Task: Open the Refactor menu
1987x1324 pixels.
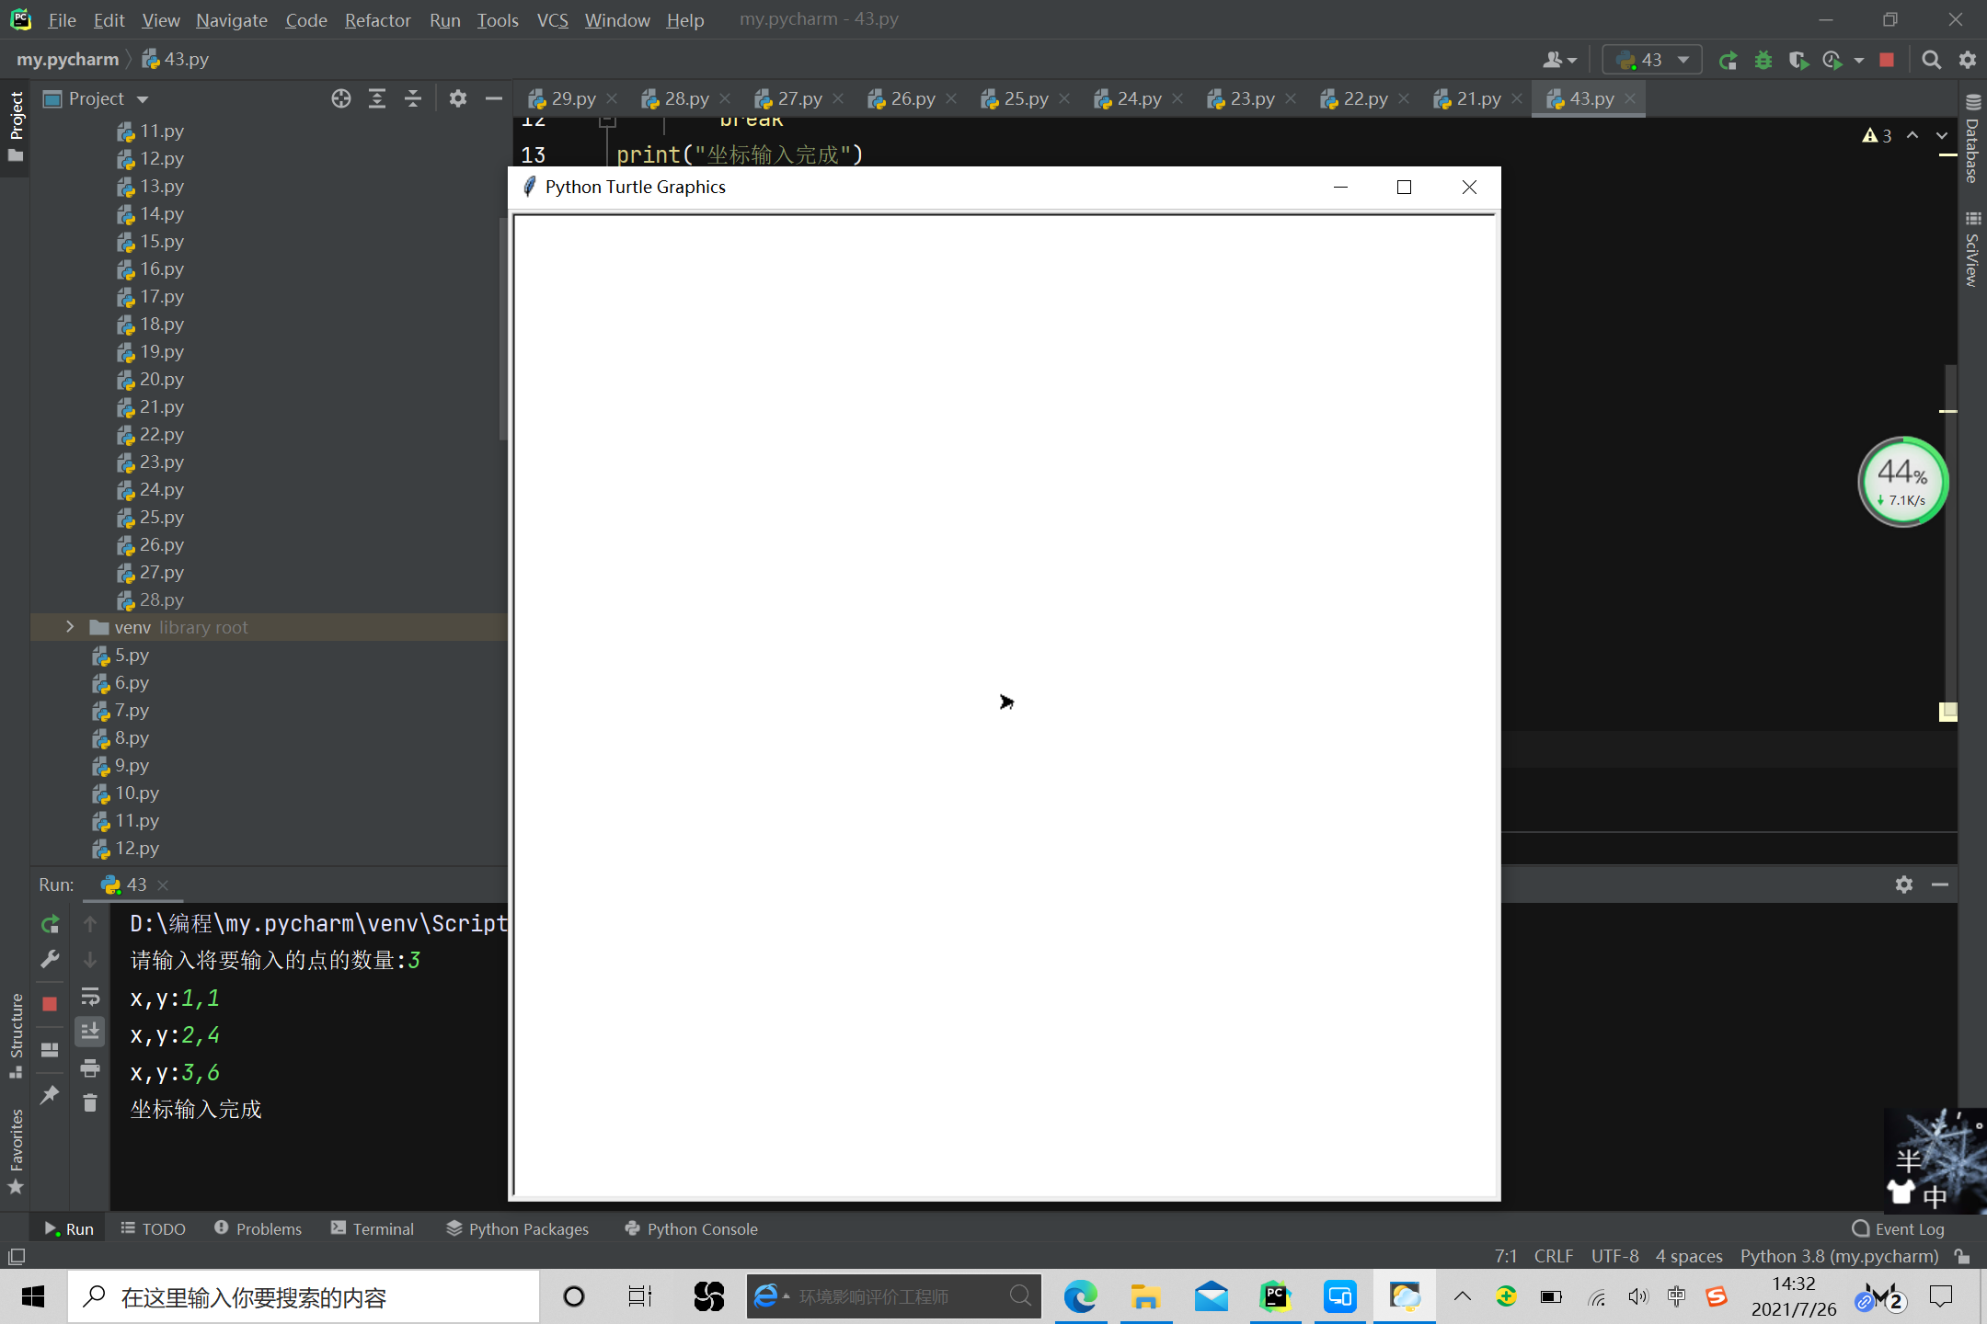Action: [x=377, y=19]
